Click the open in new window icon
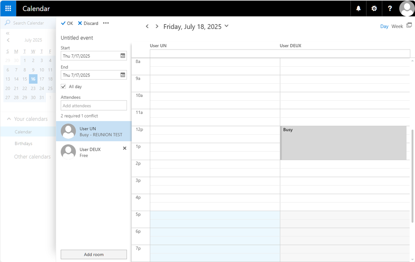415x262 pixels. tap(409, 26)
